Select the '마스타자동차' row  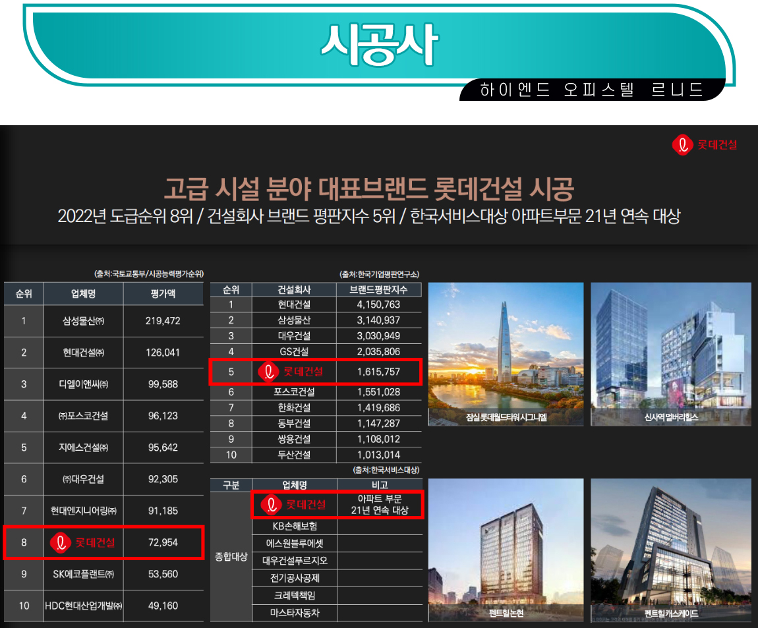(x=337, y=613)
